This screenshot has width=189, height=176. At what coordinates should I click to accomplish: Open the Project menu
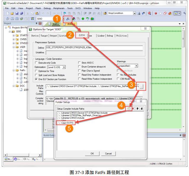(29, 8)
